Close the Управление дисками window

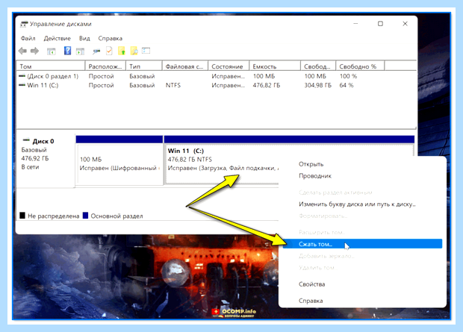point(405,24)
